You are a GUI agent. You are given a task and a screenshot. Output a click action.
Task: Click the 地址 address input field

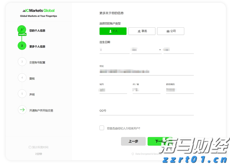tap(146, 71)
